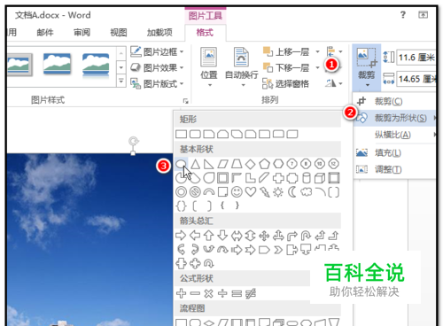This screenshot has height=326, width=443.
Task: Select the regular pentagon shape
Action: 264,164
